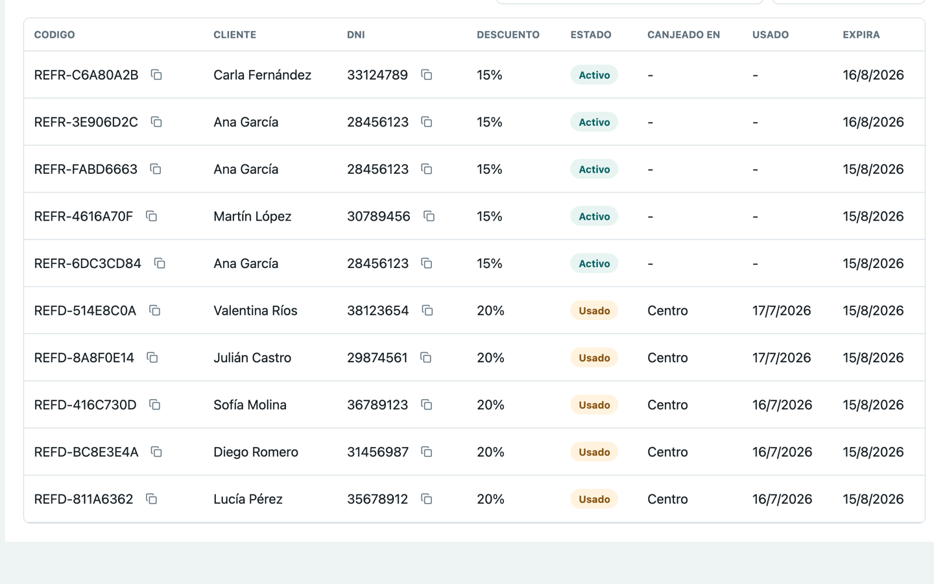This screenshot has height=584, width=934.
Task: Click Usado badge for Sofía Molina
Action: pyautogui.click(x=594, y=405)
